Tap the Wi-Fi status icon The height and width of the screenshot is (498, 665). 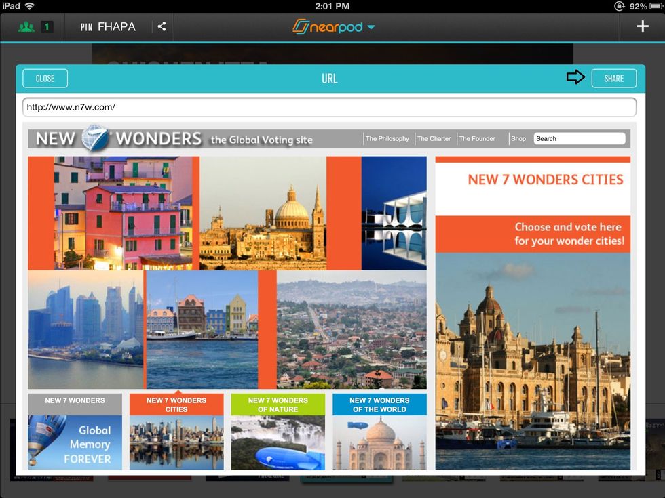[30, 6]
